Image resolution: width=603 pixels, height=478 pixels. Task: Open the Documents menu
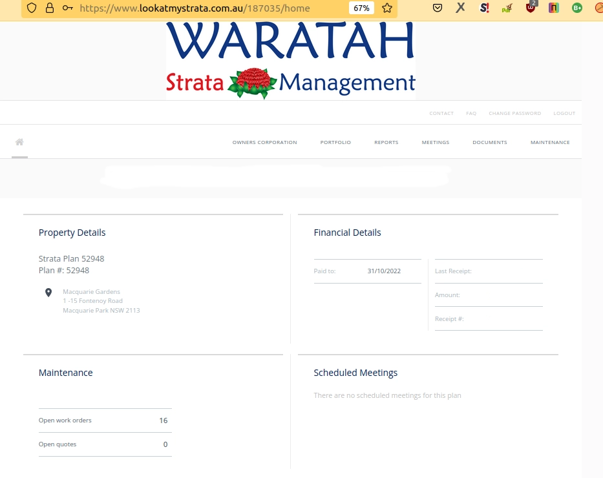coord(489,143)
